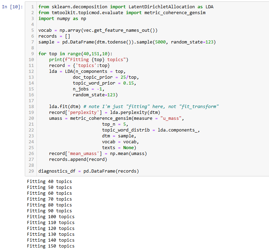
Task: Click output line 'Fitting 130 topics'
Action: [x=51, y=234]
